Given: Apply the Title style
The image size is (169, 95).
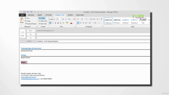Looking at the screenshot, I should pyautogui.click(x=143, y=21).
